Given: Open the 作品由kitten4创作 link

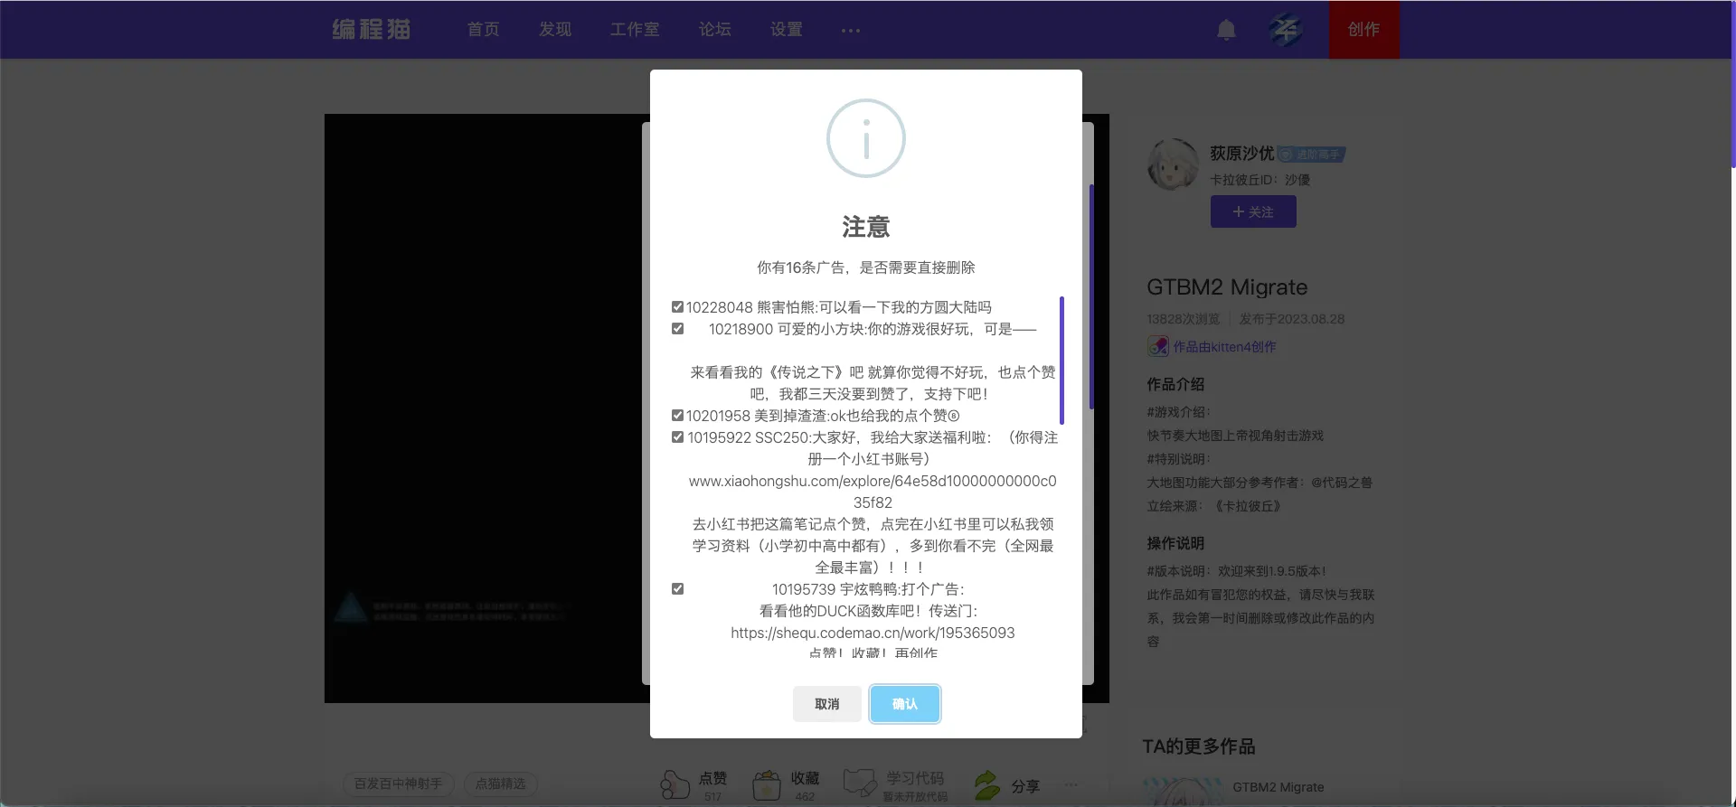Looking at the screenshot, I should click(1224, 347).
